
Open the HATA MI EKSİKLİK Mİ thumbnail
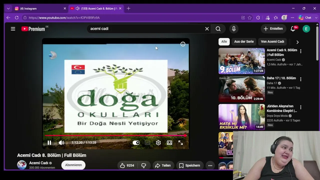242,117
